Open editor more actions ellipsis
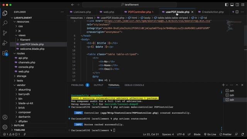The height and width of the screenshot is (139, 247). (242, 12)
